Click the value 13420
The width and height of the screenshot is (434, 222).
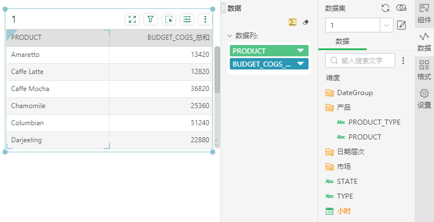[x=200, y=55]
